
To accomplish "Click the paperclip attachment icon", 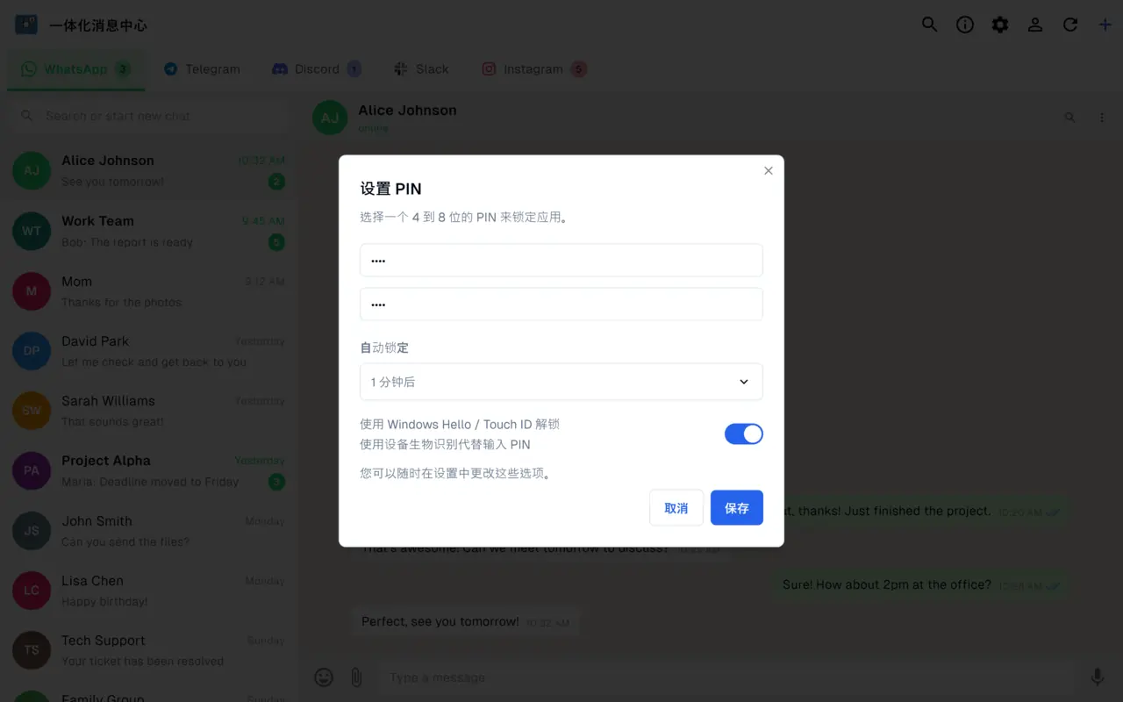I will pyautogui.click(x=356, y=677).
